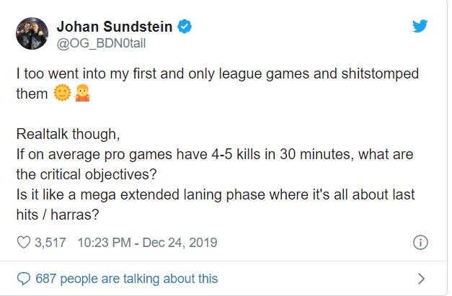Expand the conversation with the right chevron
Screen dimensions: 452x296
tap(422, 278)
